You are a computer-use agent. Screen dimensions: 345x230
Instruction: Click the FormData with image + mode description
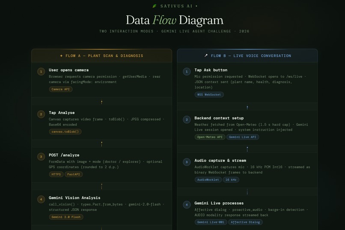click(106, 164)
